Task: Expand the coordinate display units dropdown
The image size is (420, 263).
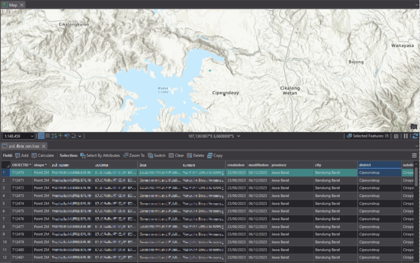Action: click(238, 136)
